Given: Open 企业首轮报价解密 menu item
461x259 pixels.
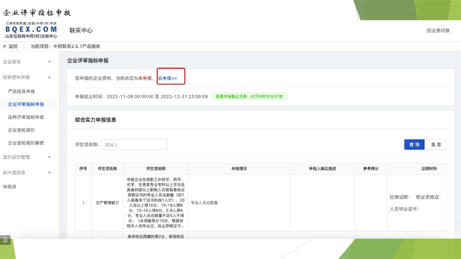Looking at the screenshot, I should pyautogui.click(x=26, y=143).
